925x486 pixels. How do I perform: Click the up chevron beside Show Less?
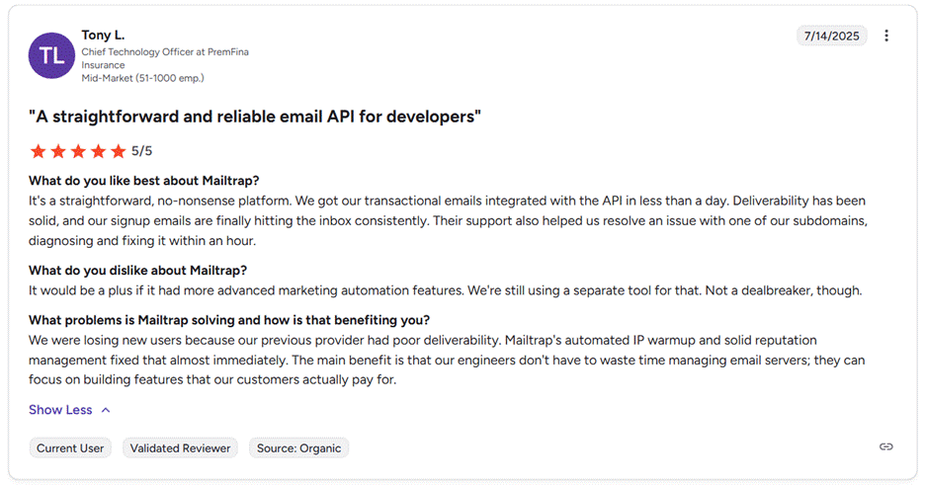tap(106, 410)
